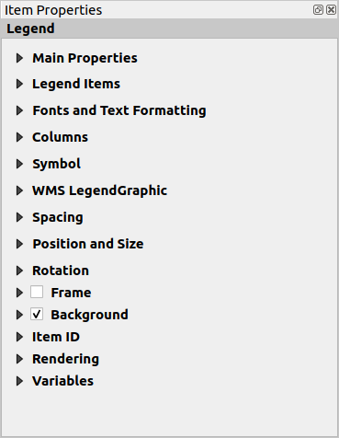Click the Rendering section label
Image resolution: width=339 pixels, height=438 pixels.
click(65, 359)
